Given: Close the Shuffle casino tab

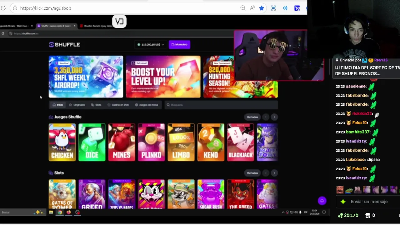Looking at the screenshot, I should coord(74,26).
